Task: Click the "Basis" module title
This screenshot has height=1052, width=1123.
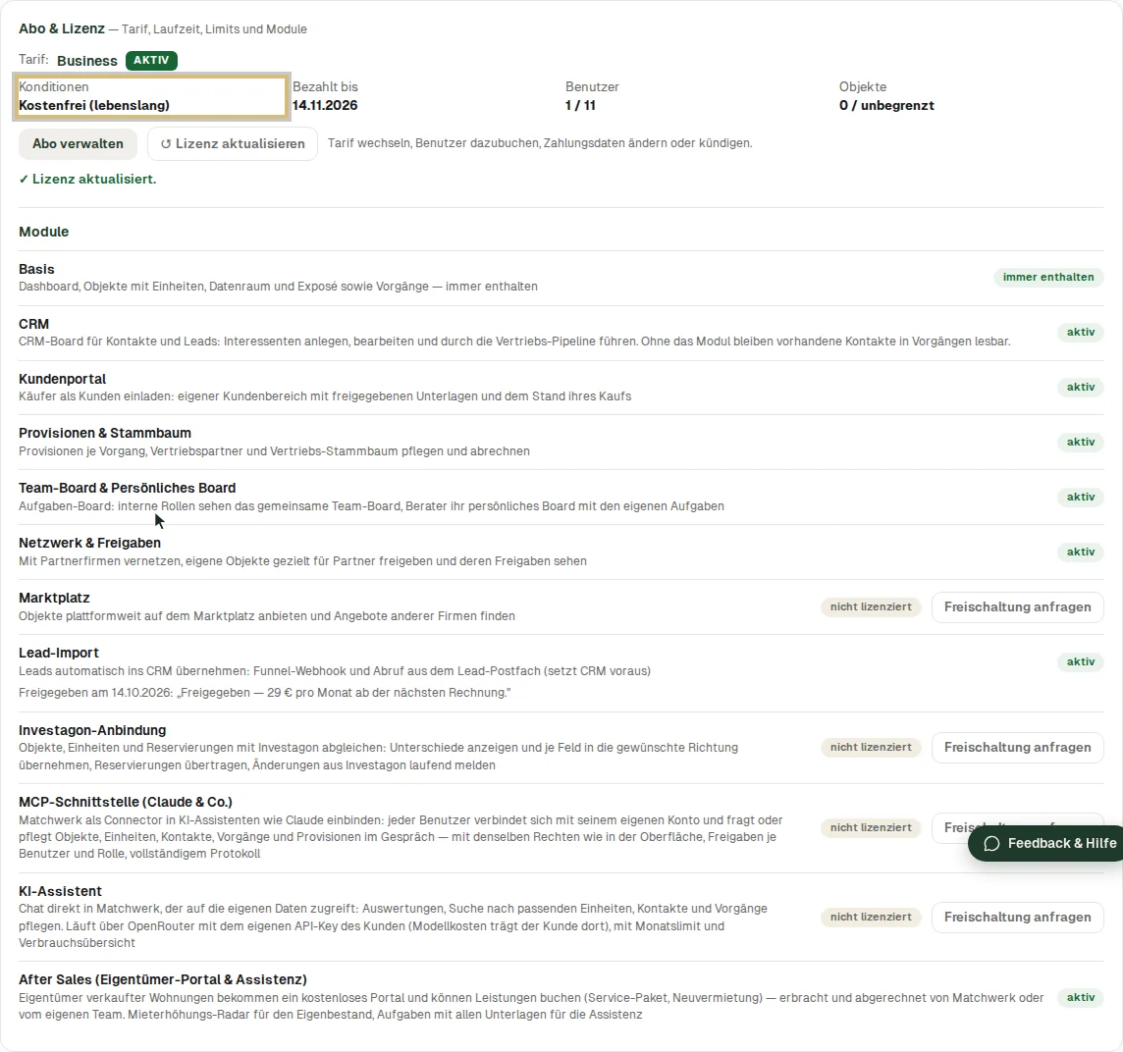Action: click(x=36, y=269)
